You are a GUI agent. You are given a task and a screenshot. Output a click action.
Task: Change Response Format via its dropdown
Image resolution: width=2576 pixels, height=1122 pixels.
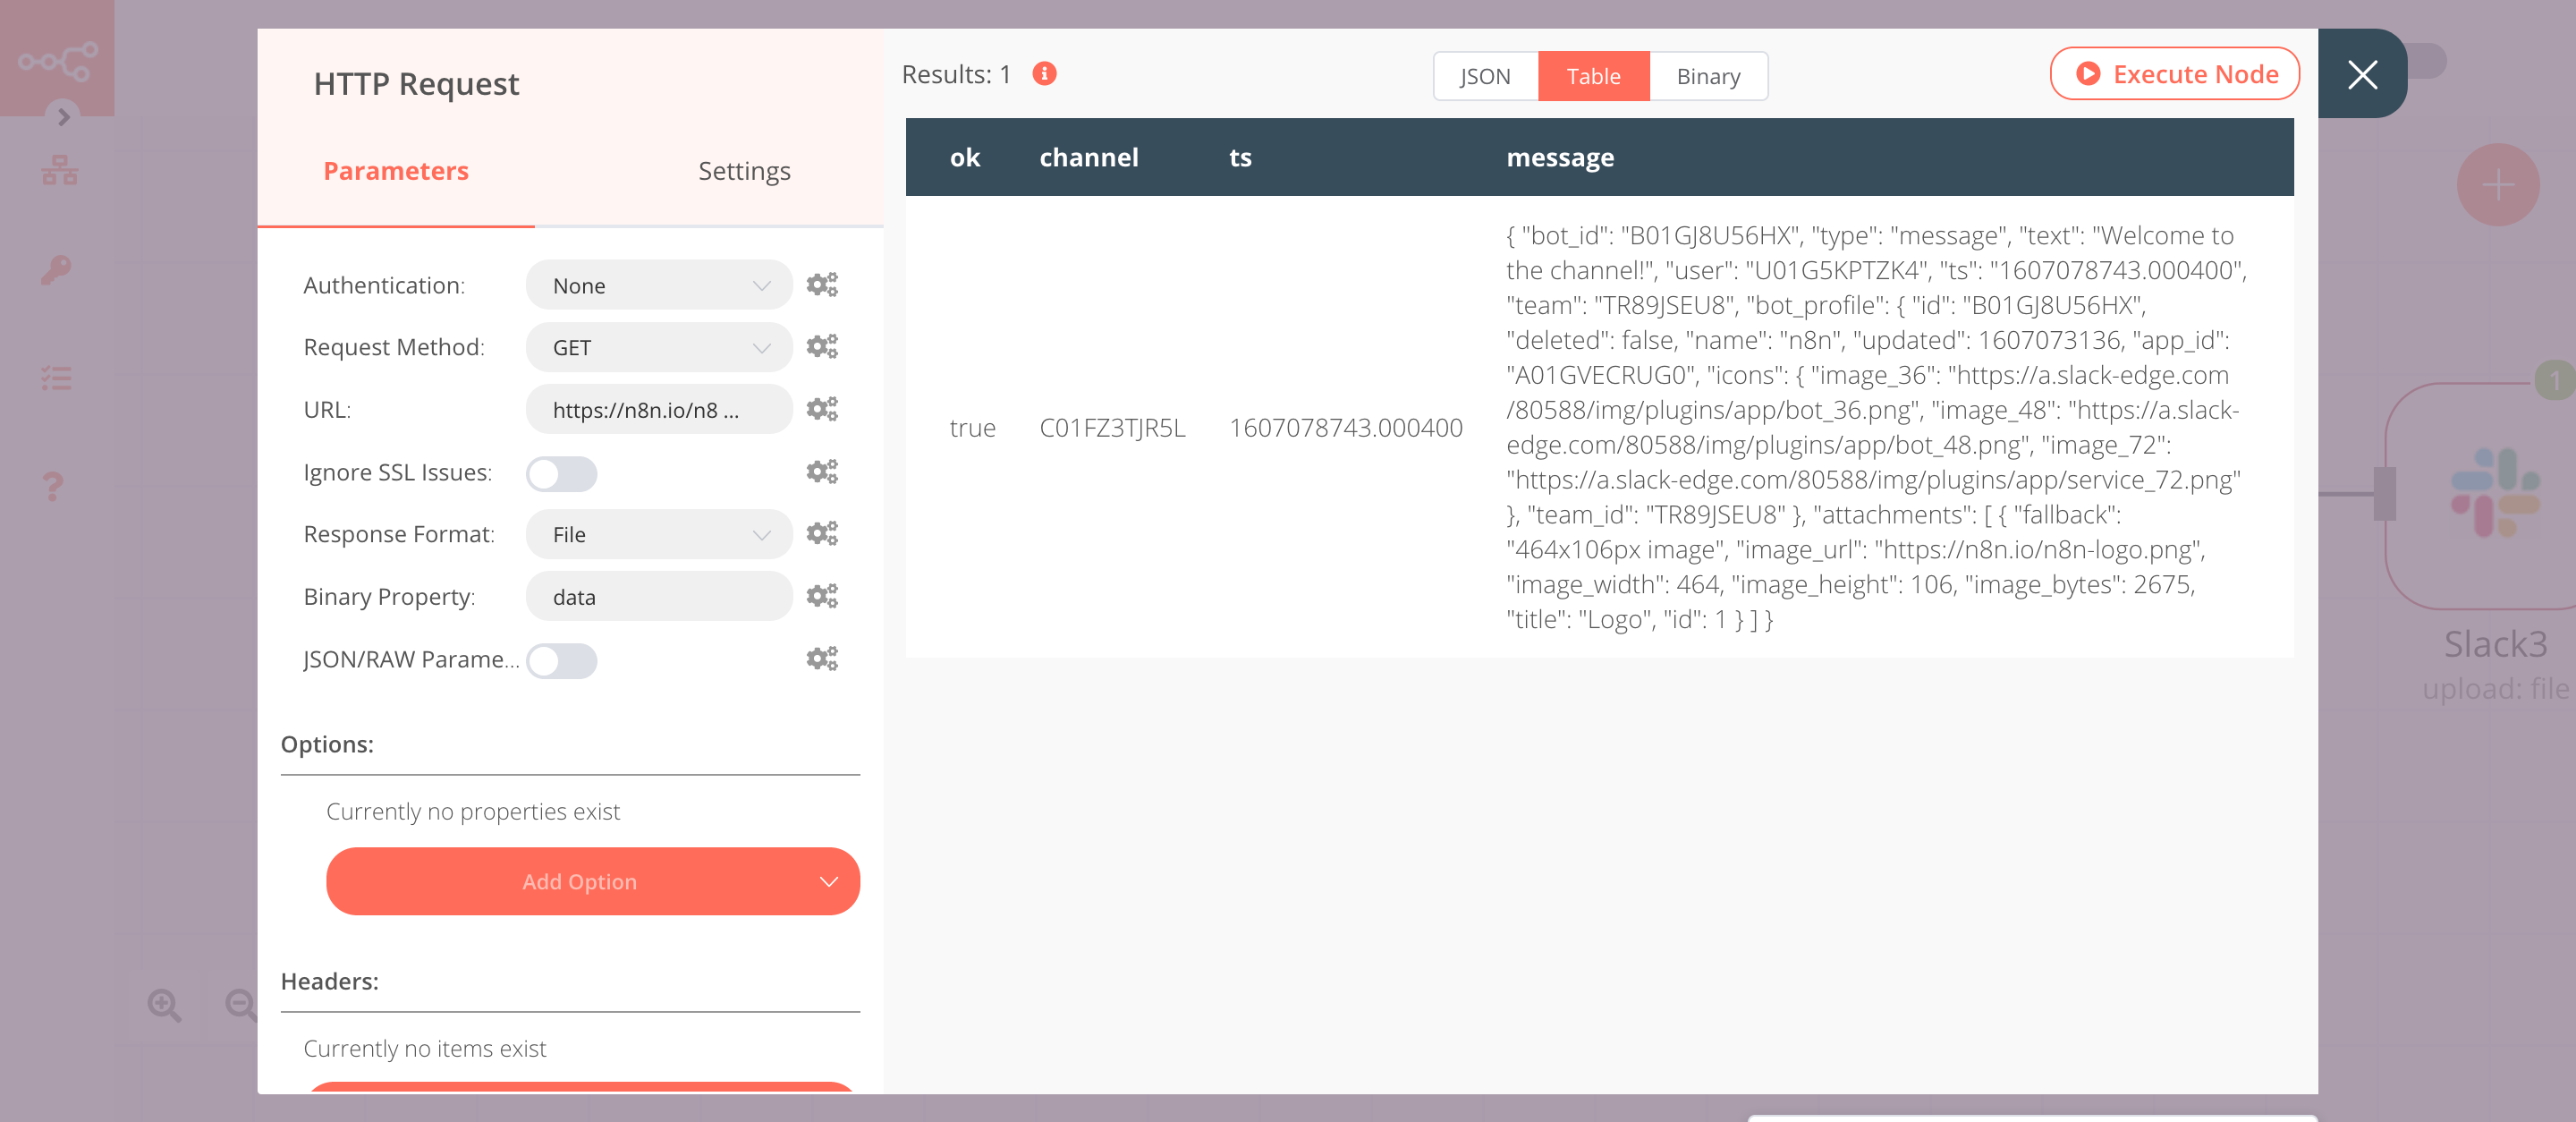[x=658, y=534]
